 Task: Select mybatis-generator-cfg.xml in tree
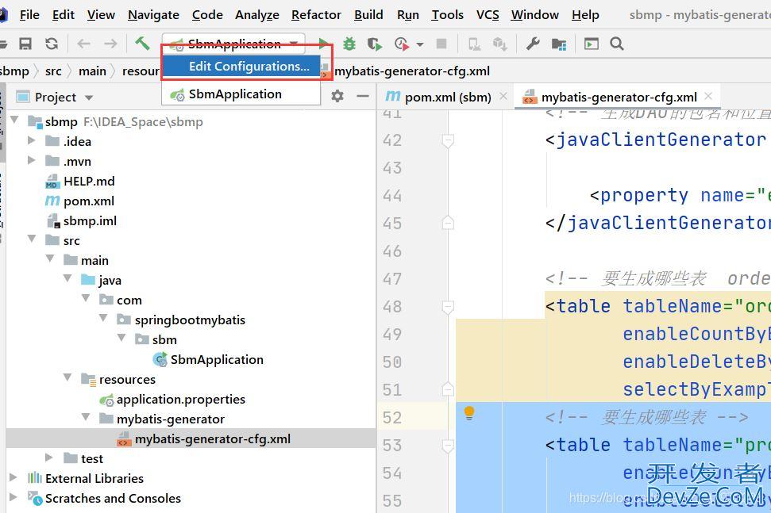[213, 438]
